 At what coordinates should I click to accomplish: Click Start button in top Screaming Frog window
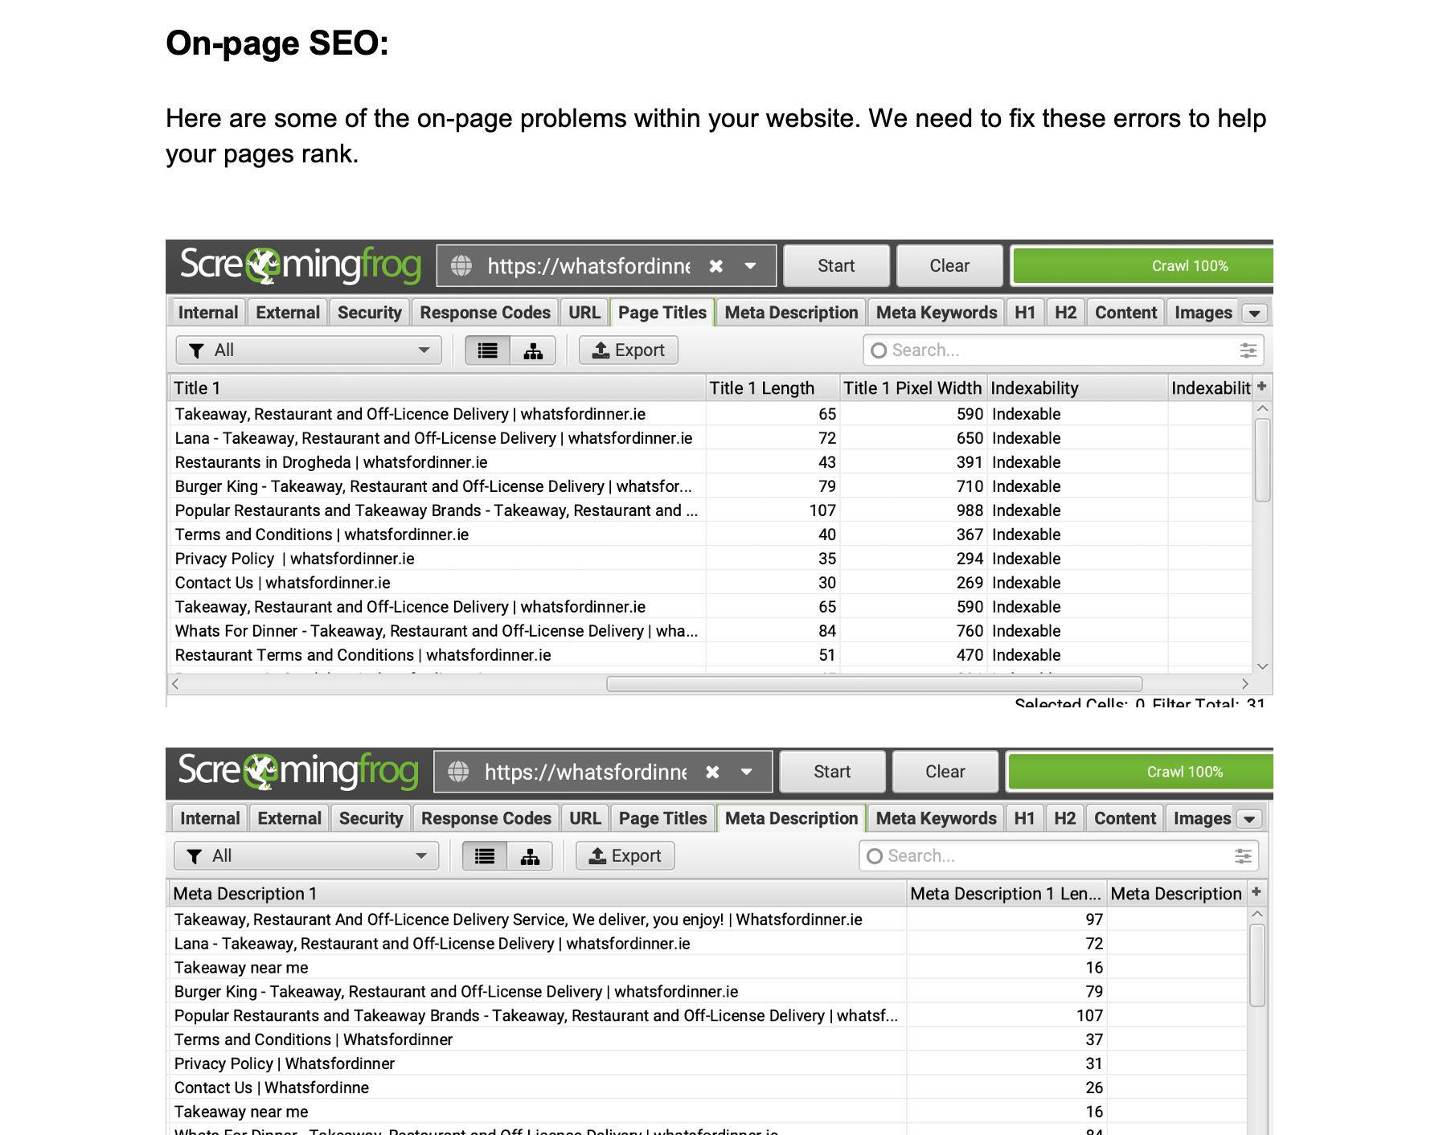click(x=836, y=266)
